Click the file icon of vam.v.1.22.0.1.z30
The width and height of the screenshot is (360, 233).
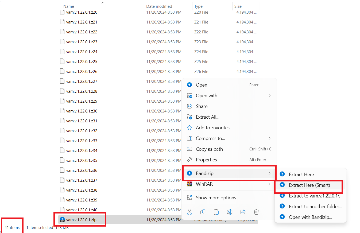[x=62, y=111]
